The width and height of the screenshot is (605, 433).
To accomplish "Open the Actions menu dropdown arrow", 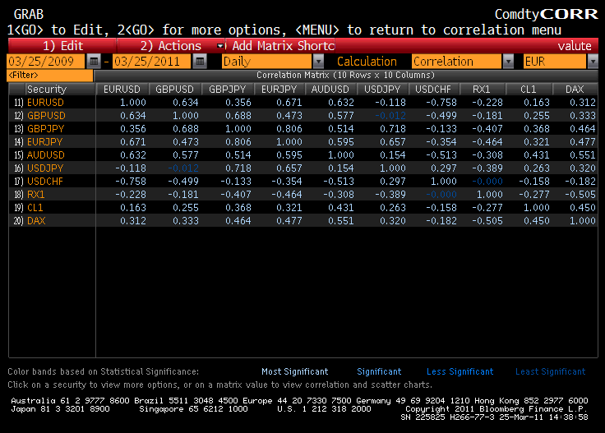I will (220, 46).
